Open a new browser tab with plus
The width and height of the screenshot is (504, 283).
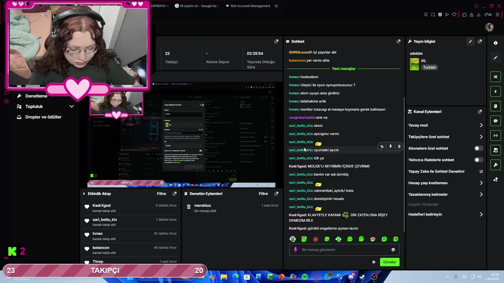coord(276,6)
